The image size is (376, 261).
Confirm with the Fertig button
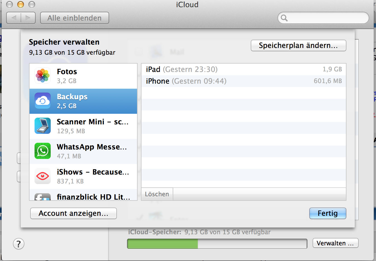(x=328, y=213)
